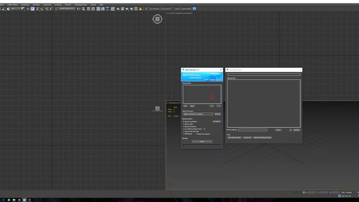
Task: Toggle Angle Snap in the toolbar
Action: (x=42, y=9)
